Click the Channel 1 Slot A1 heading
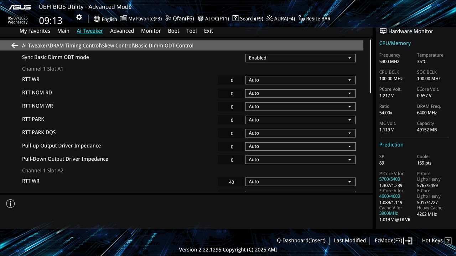The height and width of the screenshot is (256, 456). click(42, 69)
